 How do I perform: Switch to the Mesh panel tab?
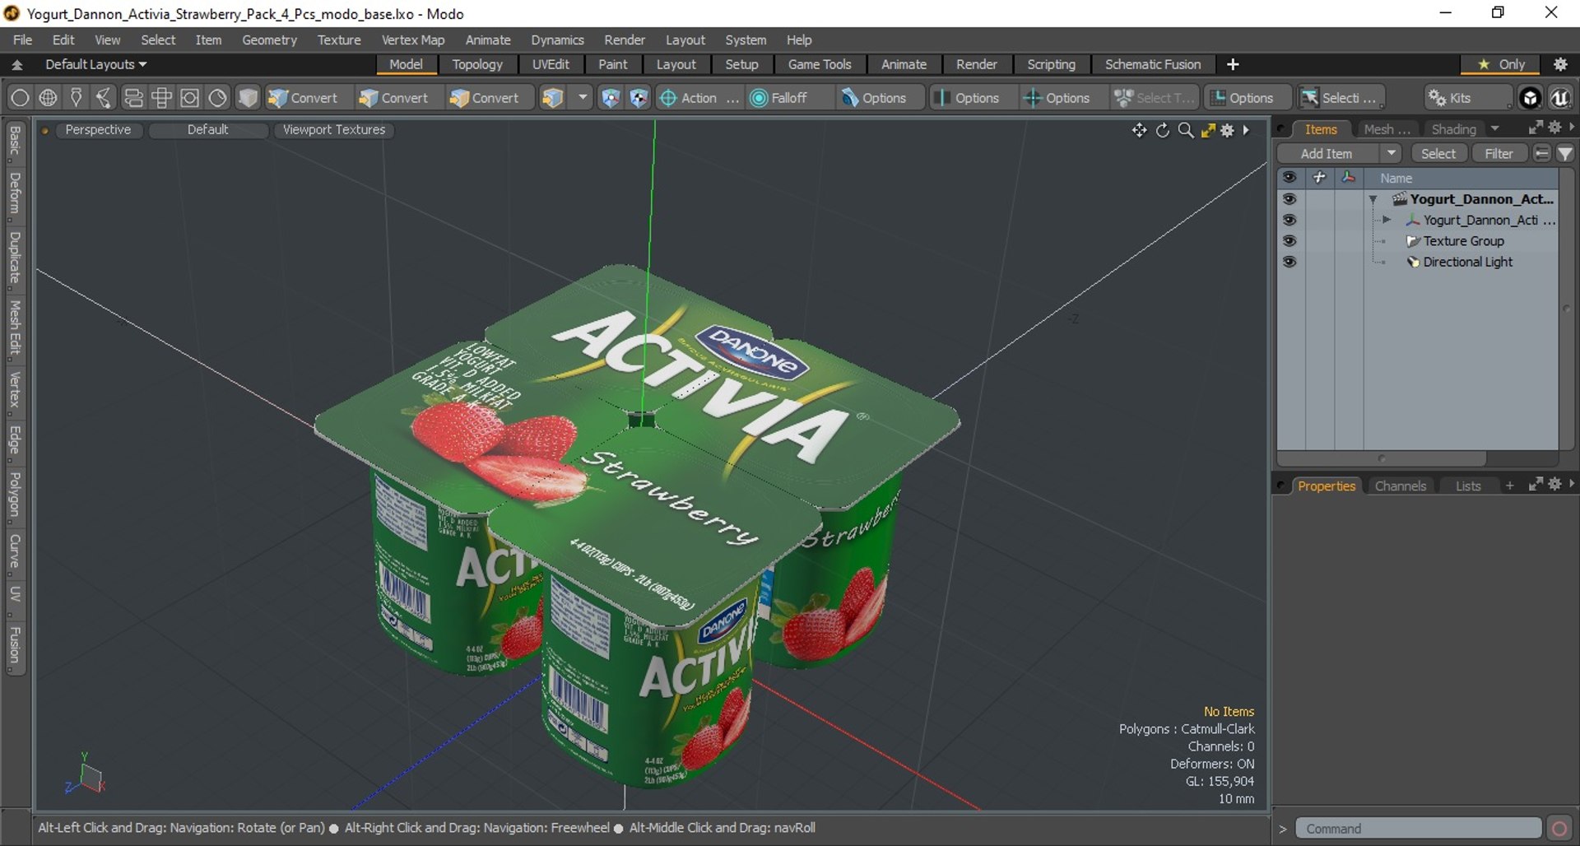[1386, 129]
